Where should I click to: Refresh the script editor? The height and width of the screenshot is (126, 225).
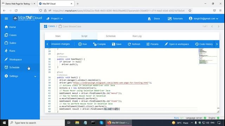[134, 44]
